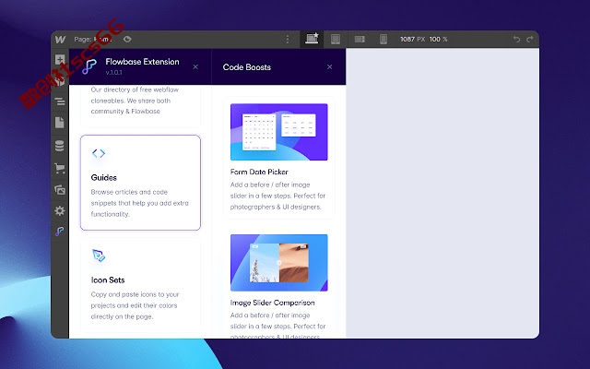
Task: Click the 100 % zoom value
Action: click(x=439, y=39)
